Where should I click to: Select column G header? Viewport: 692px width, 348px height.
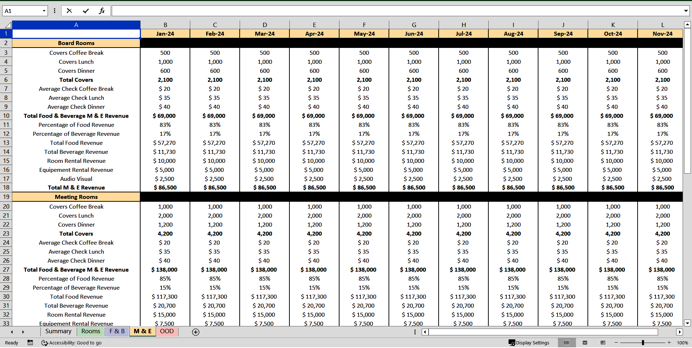(414, 25)
